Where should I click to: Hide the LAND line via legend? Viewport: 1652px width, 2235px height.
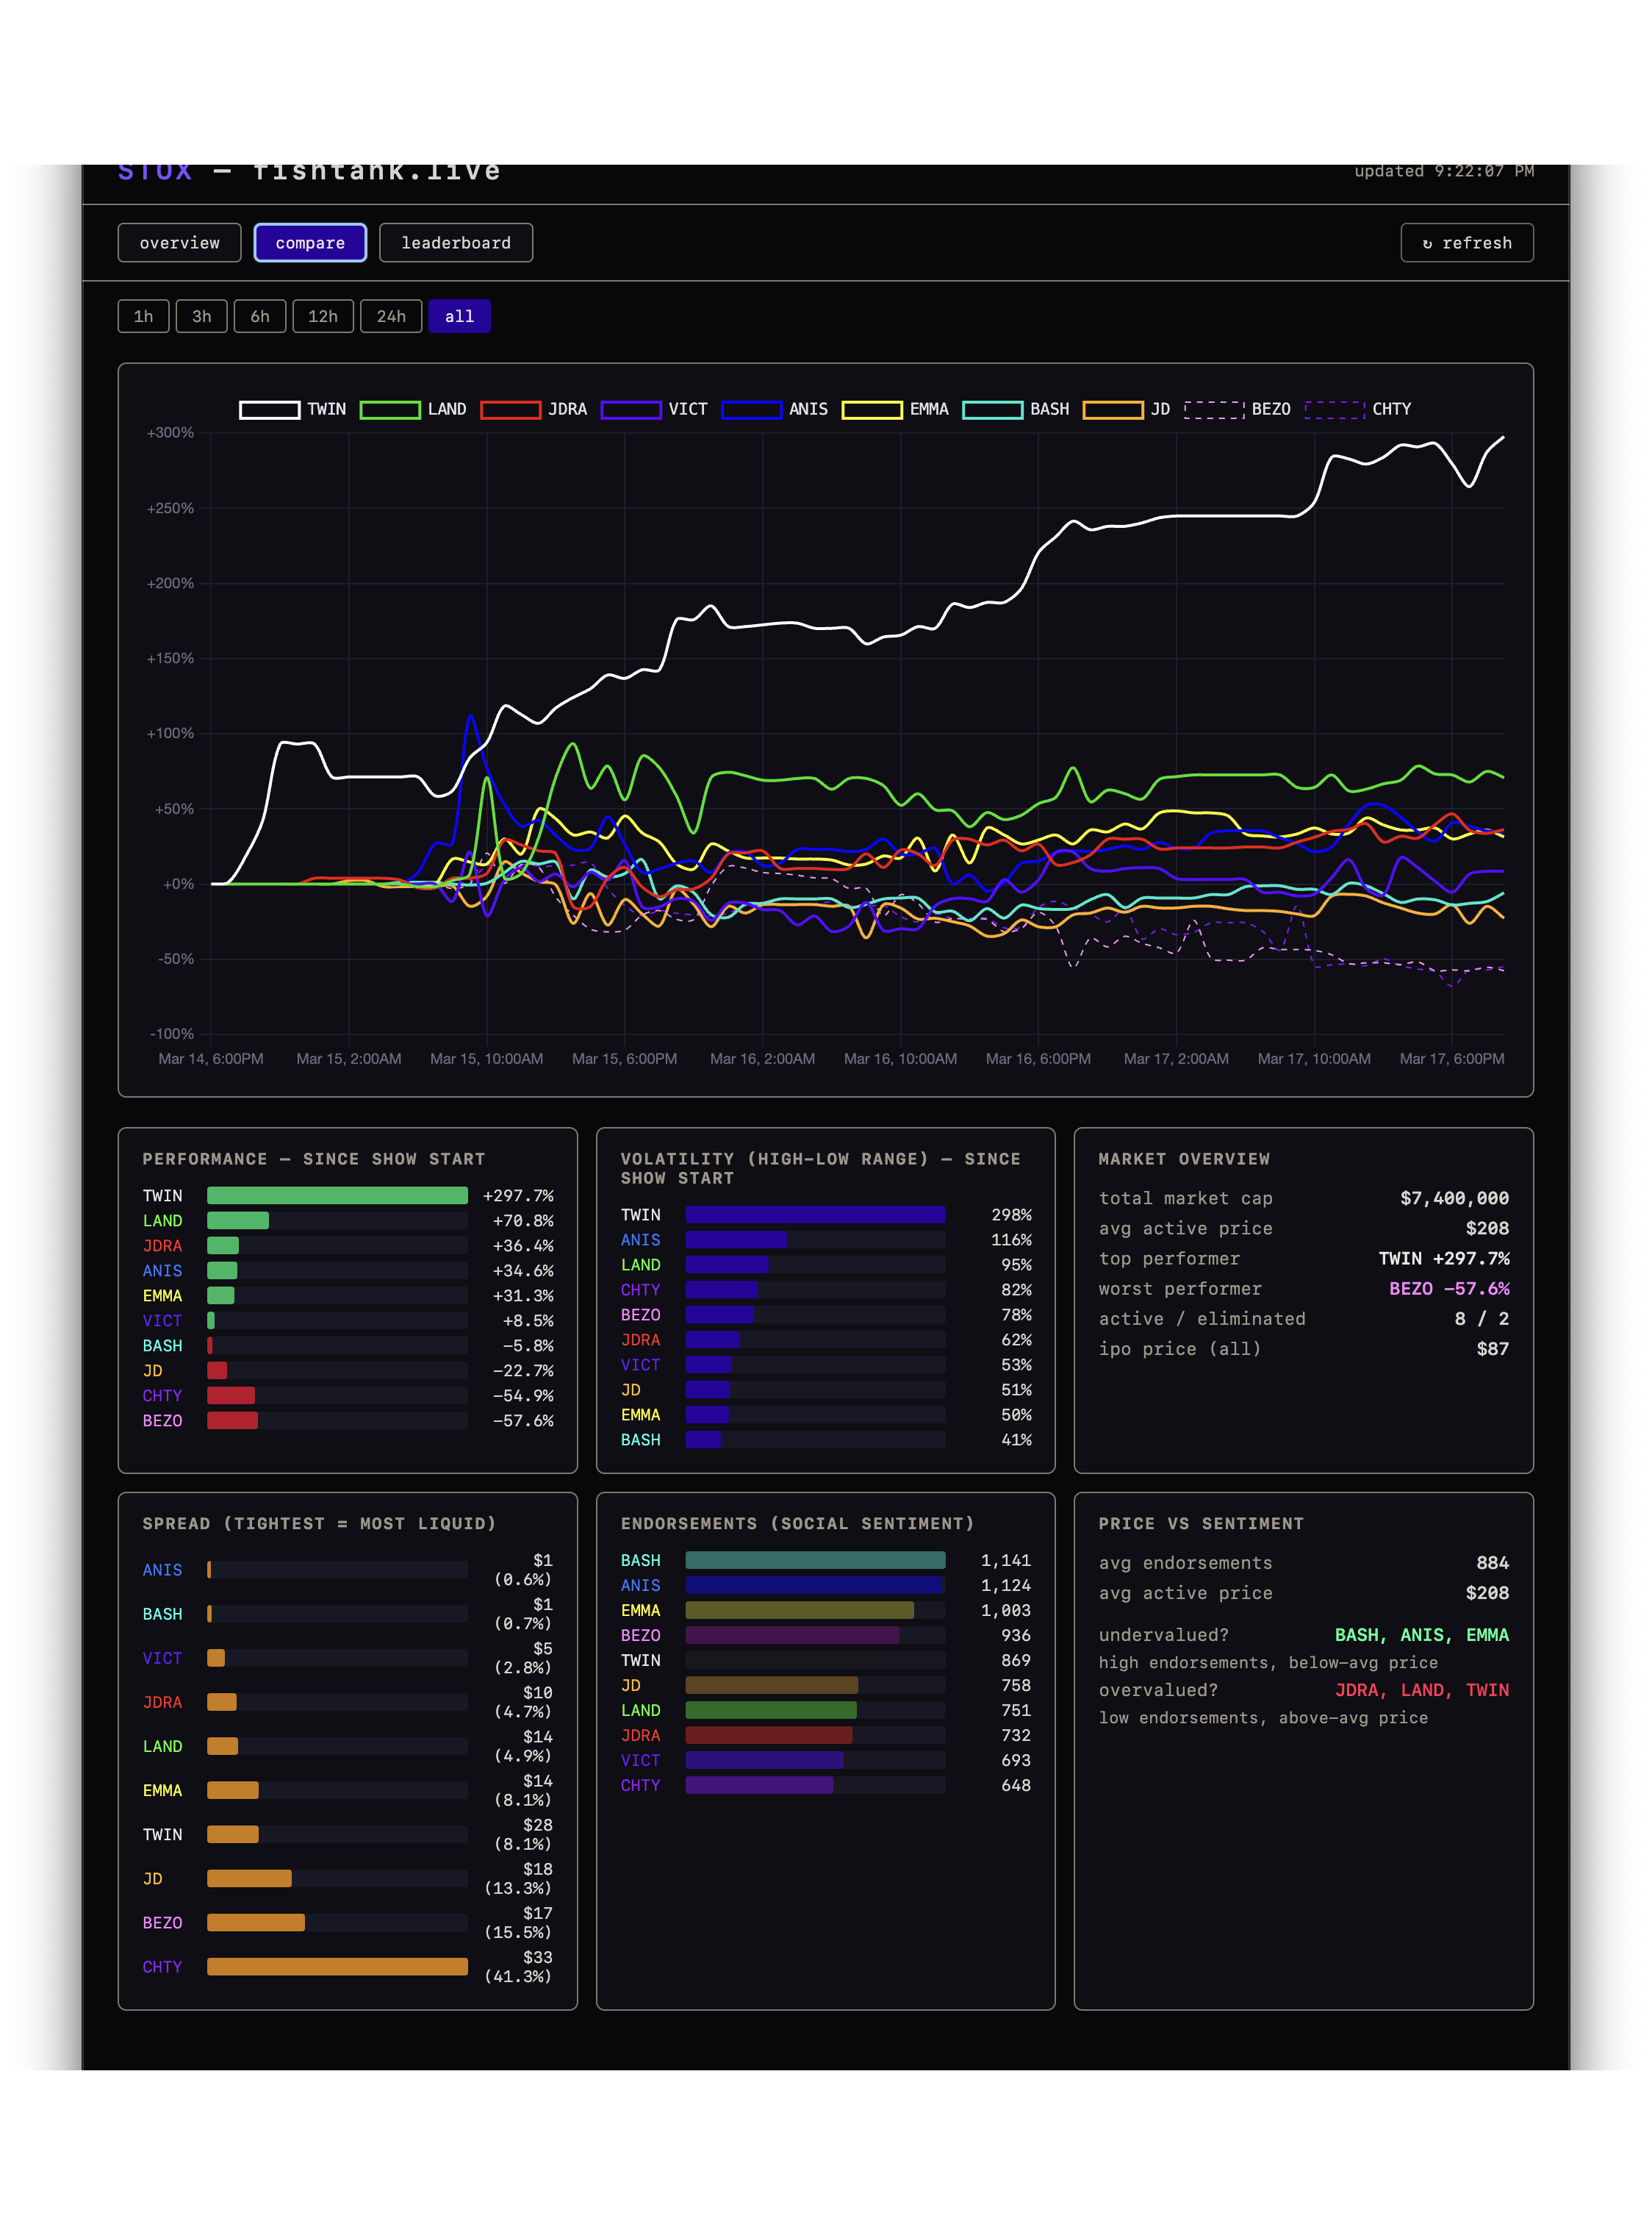pyautogui.click(x=390, y=410)
